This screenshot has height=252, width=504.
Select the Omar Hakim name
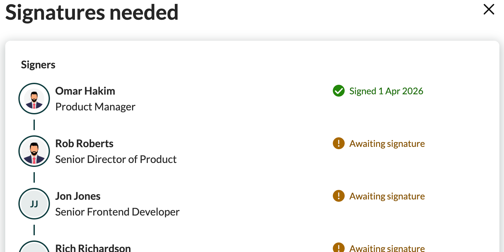pyautogui.click(x=85, y=91)
